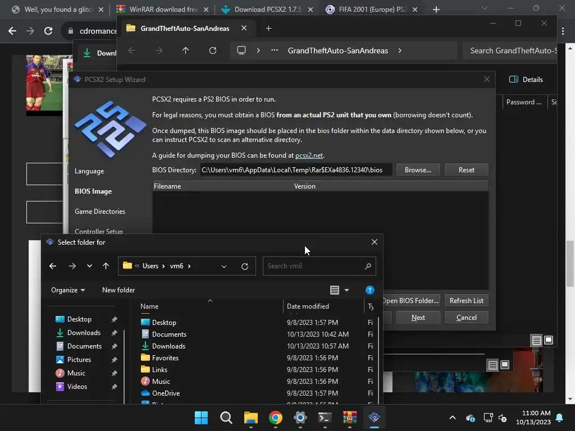575x431 pixels.
Task: Click the Filename column header in BIOS list
Action: pos(222,186)
